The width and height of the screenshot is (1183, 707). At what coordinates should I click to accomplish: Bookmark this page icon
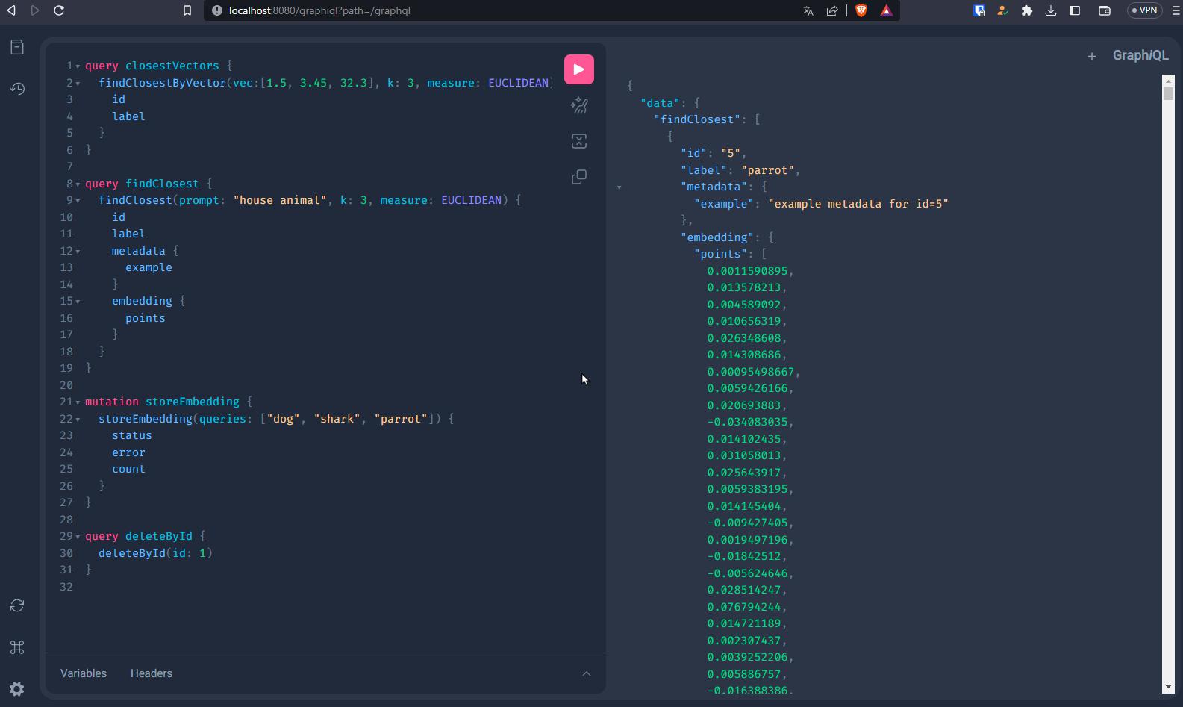point(187,10)
